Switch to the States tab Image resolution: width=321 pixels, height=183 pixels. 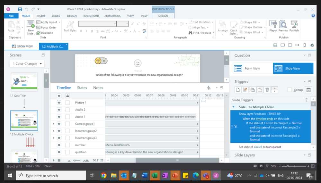pos(82,87)
